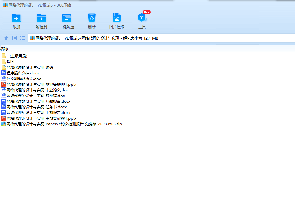This screenshot has height=202, width=295.
Task: Click the 360压缩 title bar app icon
Action: [x=5, y=5]
